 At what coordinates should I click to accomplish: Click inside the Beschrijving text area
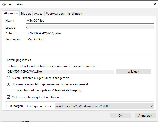(90, 47)
